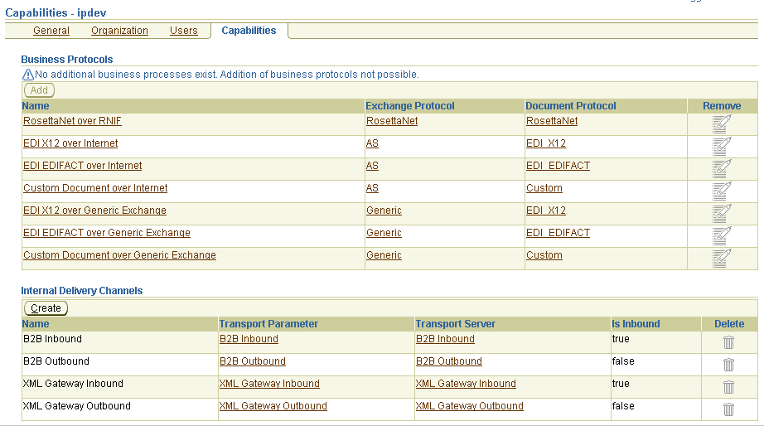Remove RosettaNet over RNIF protocol icon
This screenshot has height=426, width=764.
click(722, 123)
